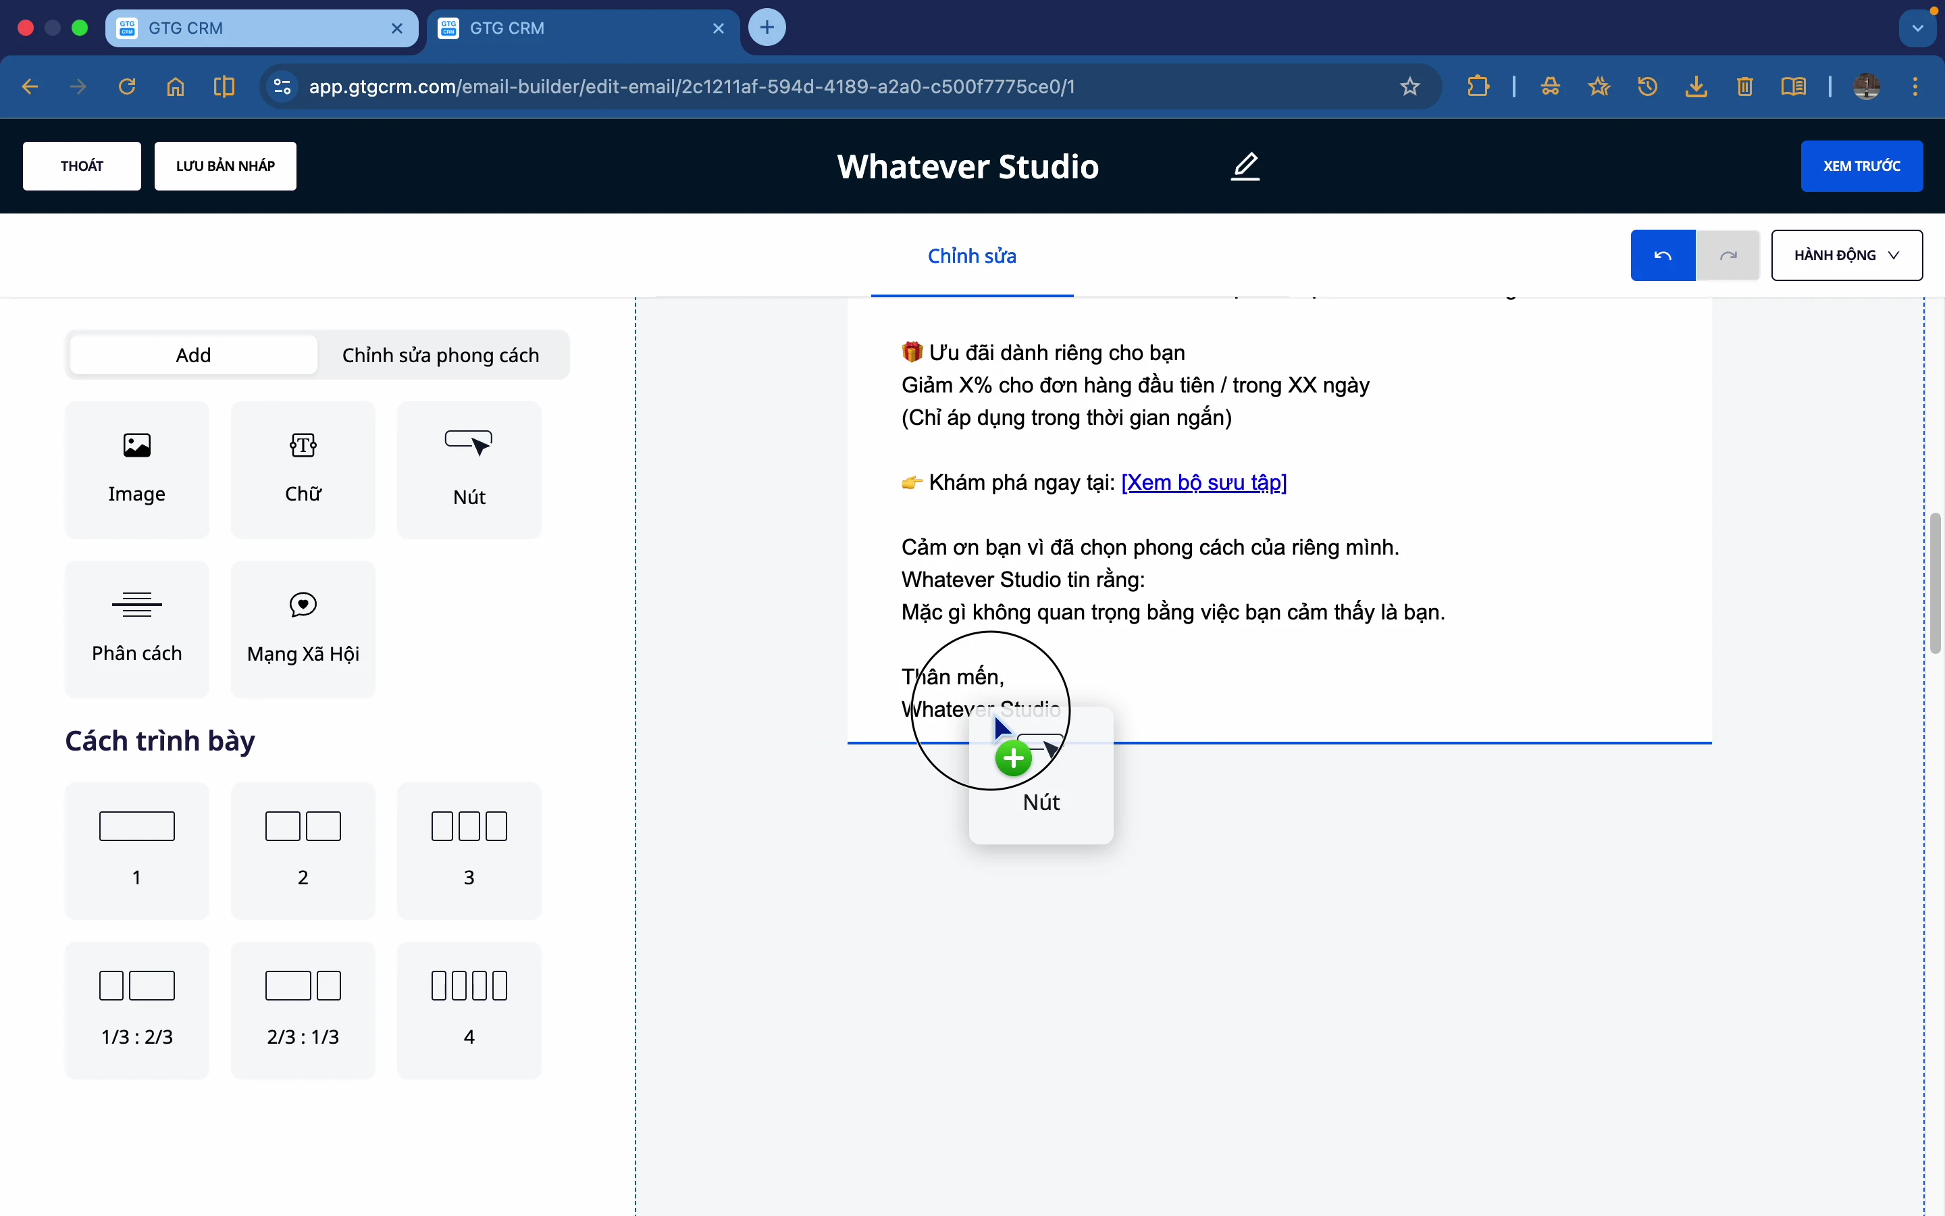Viewport: 1945px width, 1216px height.
Task: Undo the last change
Action: pos(1662,255)
